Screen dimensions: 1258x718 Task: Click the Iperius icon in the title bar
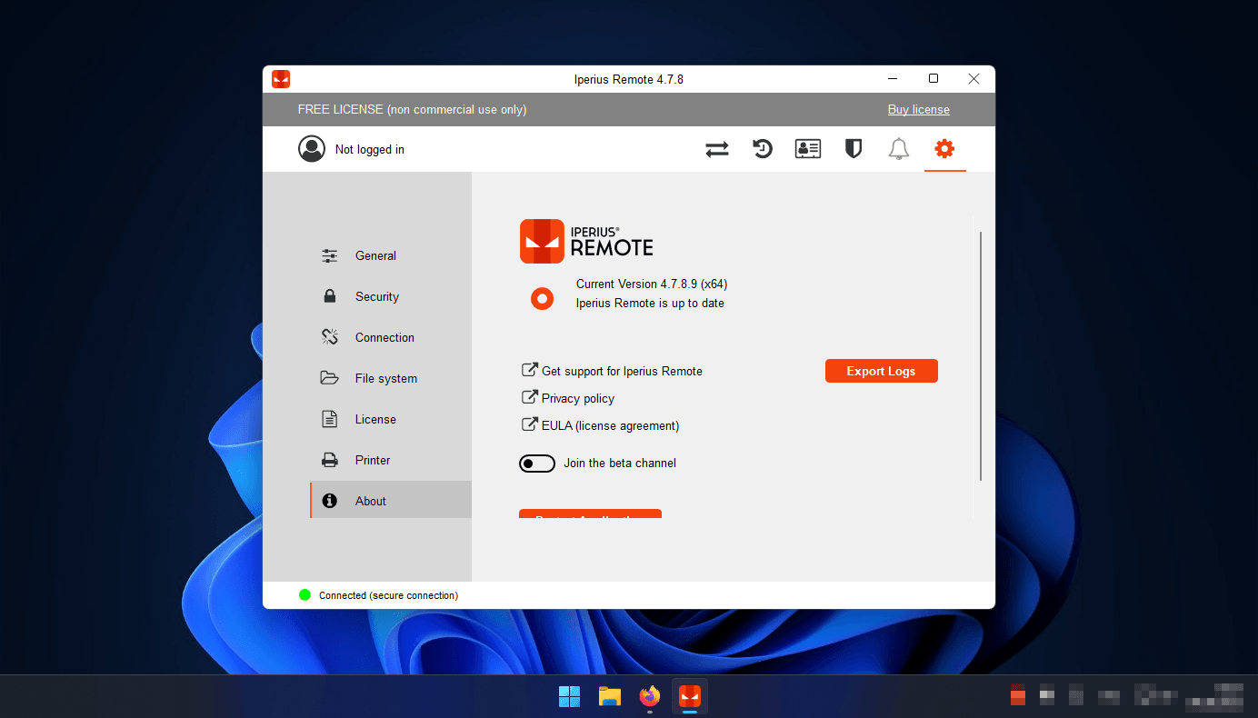[x=281, y=79]
